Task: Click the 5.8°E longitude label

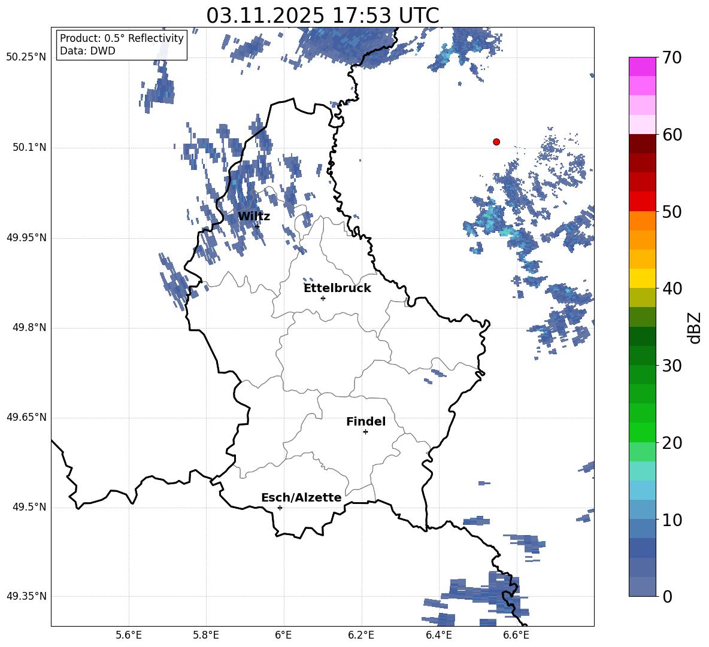Action: (x=206, y=635)
